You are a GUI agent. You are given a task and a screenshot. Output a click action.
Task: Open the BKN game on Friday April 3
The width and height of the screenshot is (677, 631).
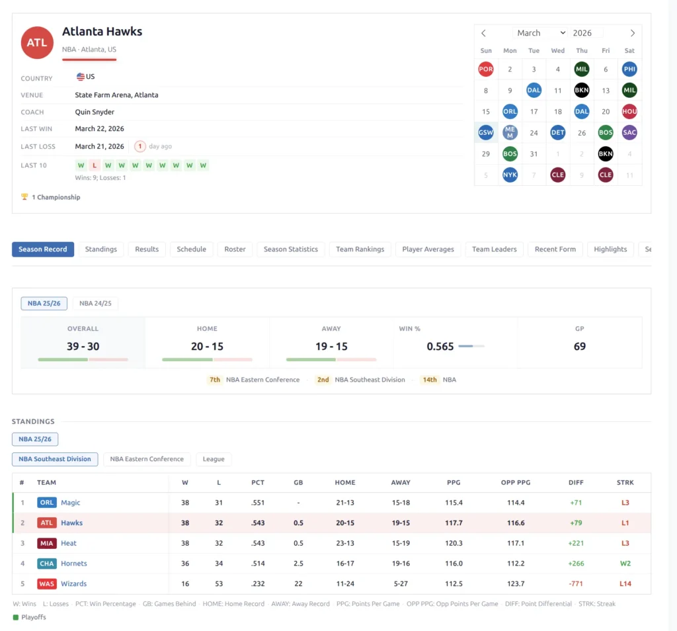coord(606,153)
